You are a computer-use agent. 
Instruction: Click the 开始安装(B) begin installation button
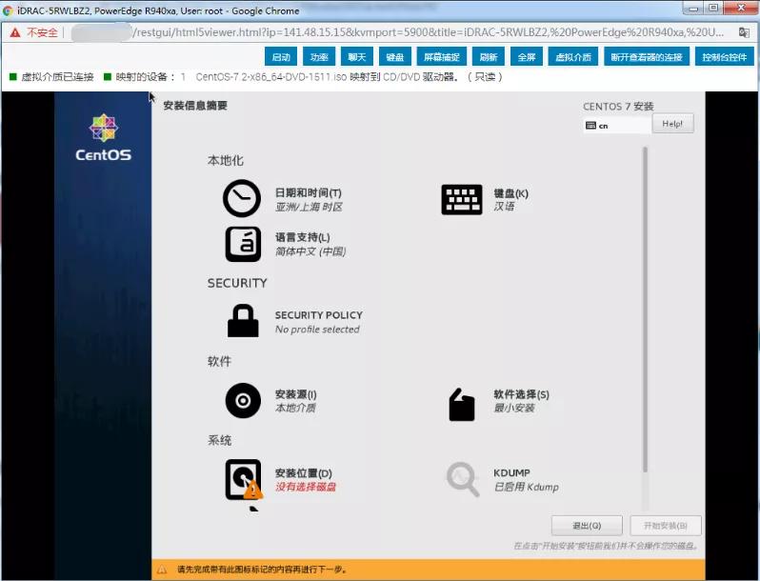coord(666,525)
